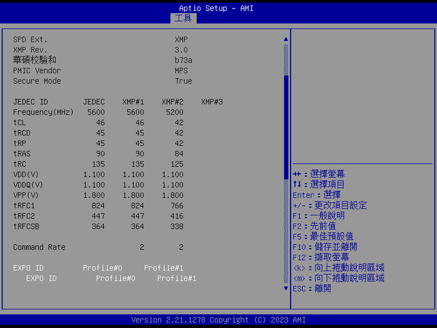Click the F10 儲存並離開 hint
This screenshot has width=437, height=328.
[325, 247]
